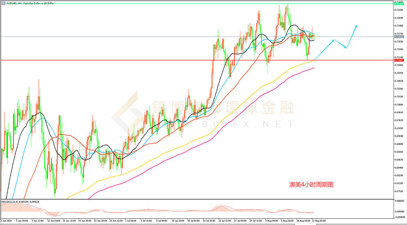This screenshot has height=225, width=407.
Task: Select the red 0.71067 price label
Action: pyautogui.click(x=399, y=60)
